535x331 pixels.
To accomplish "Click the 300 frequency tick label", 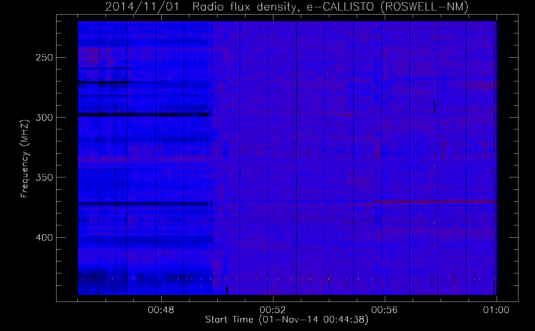I will [44, 118].
